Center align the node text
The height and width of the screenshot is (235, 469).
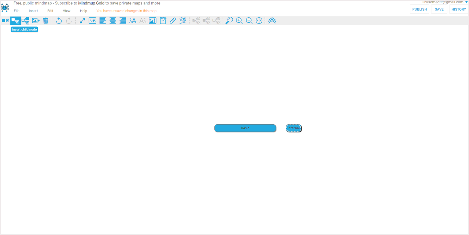(x=113, y=21)
